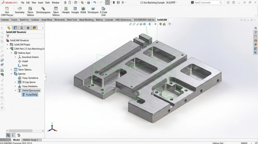
Task: Switch to the Mold Tools ribbon tab
Action: pyautogui.click(x=72, y=20)
